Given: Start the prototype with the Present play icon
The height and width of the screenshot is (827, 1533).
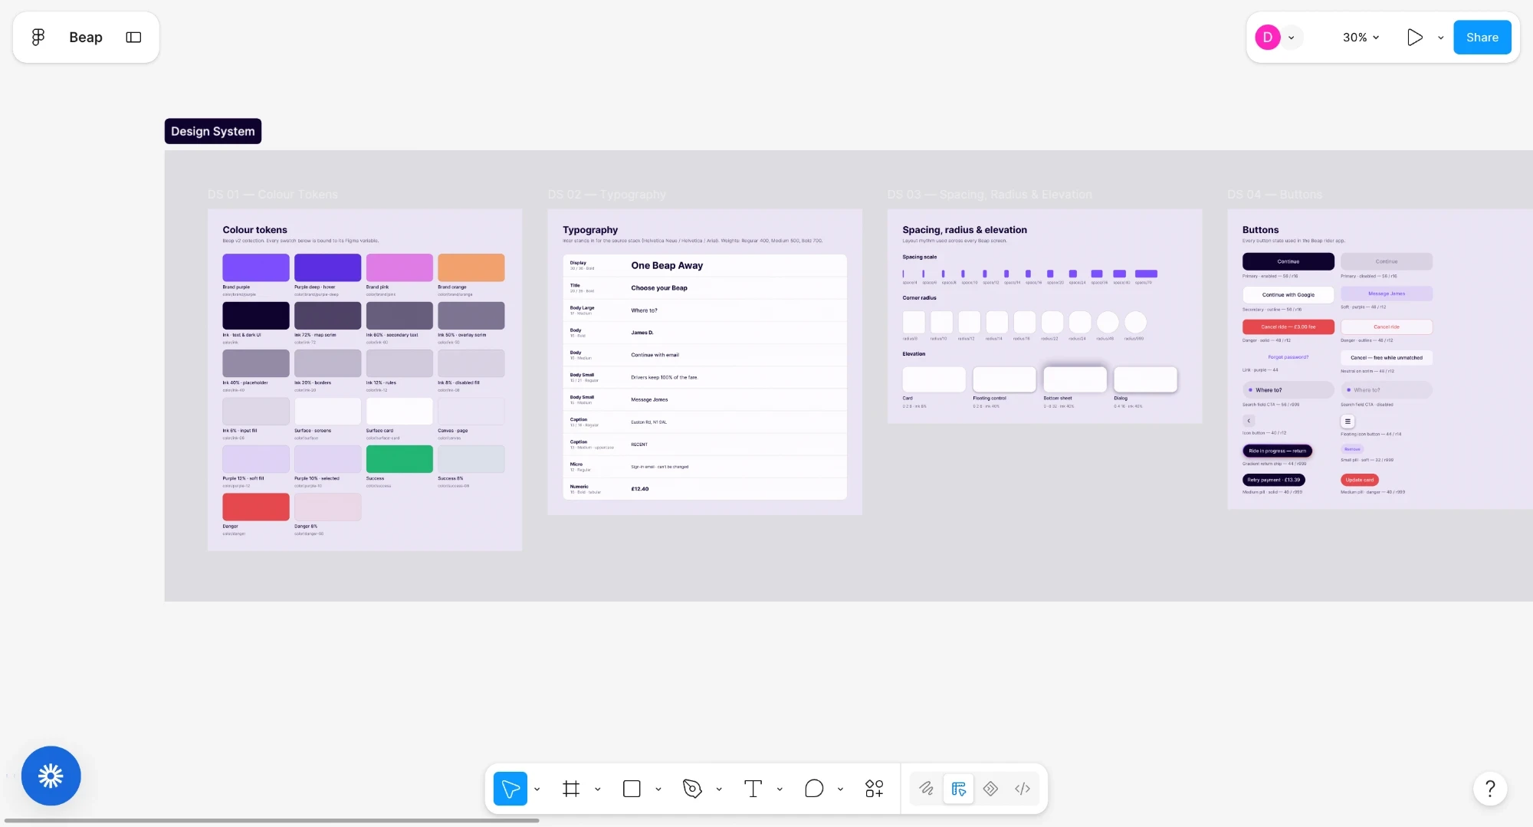Looking at the screenshot, I should pyautogui.click(x=1415, y=37).
